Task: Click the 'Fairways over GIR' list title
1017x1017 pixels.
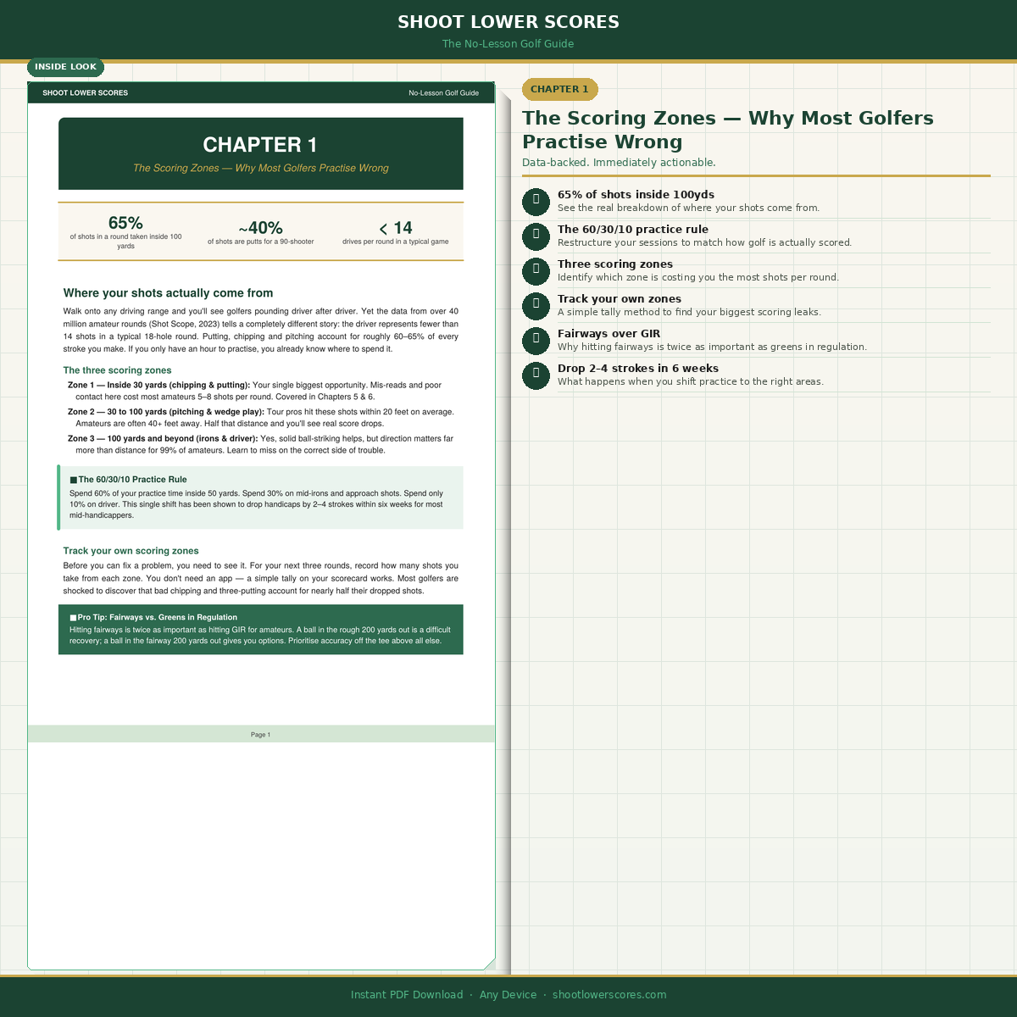Action: [609, 334]
